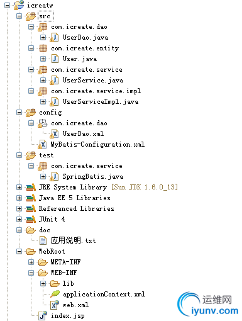Click the MyBatis-Configuration.xml file icon
242x321 pixels.
pos(42,144)
